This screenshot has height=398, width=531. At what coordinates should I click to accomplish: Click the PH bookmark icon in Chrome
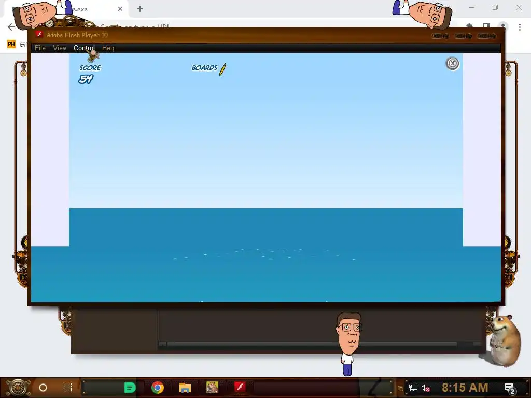tap(11, 44)
